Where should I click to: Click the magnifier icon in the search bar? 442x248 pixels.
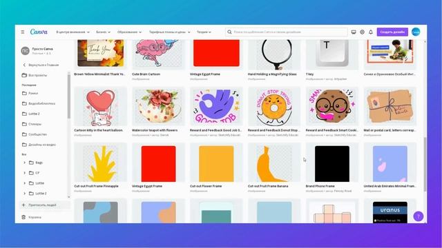point(229,32)
